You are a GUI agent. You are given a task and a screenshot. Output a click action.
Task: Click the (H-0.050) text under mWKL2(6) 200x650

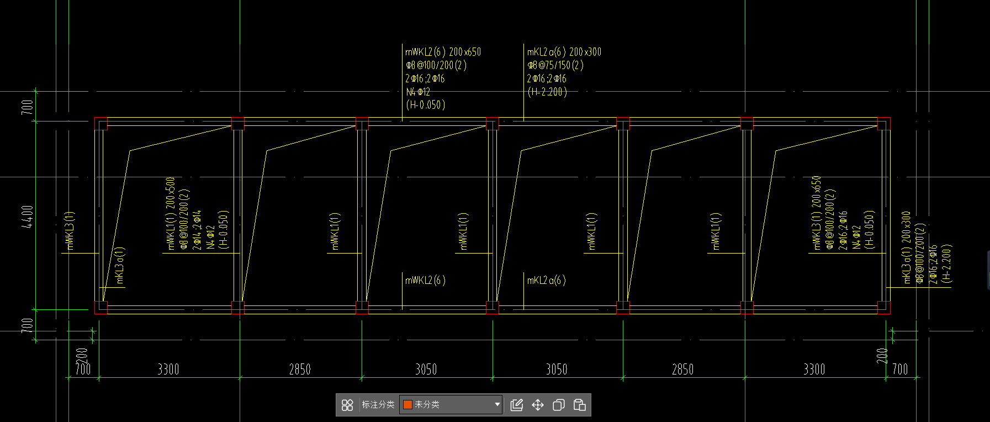[426, 104]
